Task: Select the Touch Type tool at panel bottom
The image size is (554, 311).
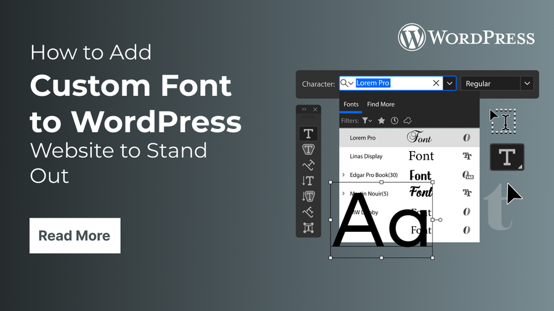Action: [x=308, y=228]
